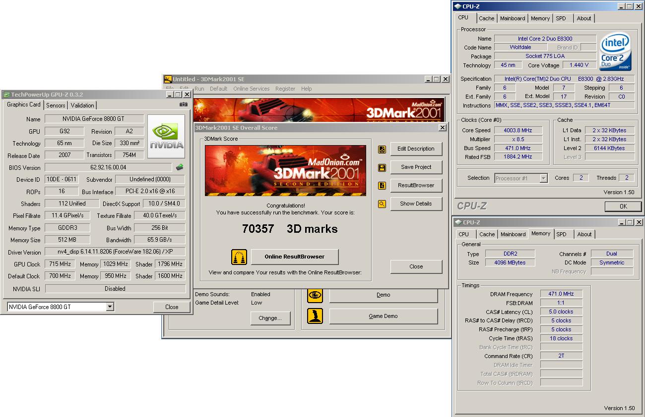The width and height of the screenshot is (645, 417).
Task: Click the GPU-Z title bar icon
Action: (6, 95)
